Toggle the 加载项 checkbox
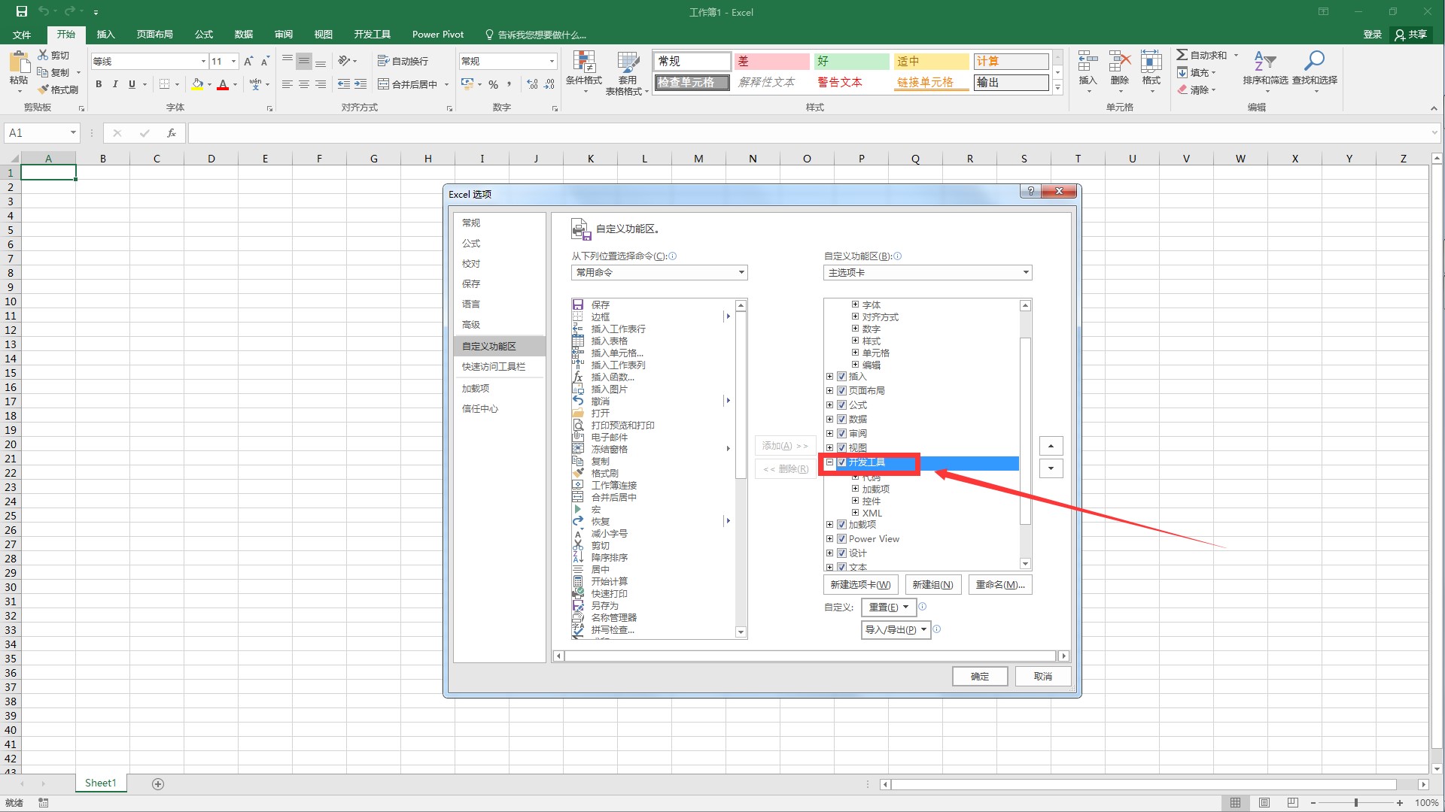 pos(841,524)
